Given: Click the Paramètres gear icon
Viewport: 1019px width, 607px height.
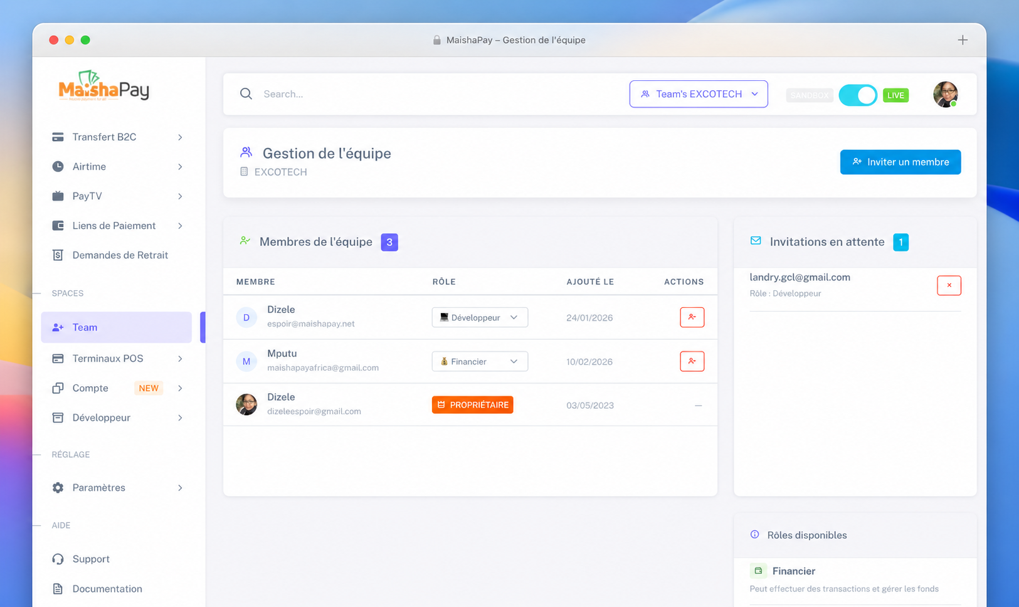Looking at the screenshot, I should (x=58, y=488).
